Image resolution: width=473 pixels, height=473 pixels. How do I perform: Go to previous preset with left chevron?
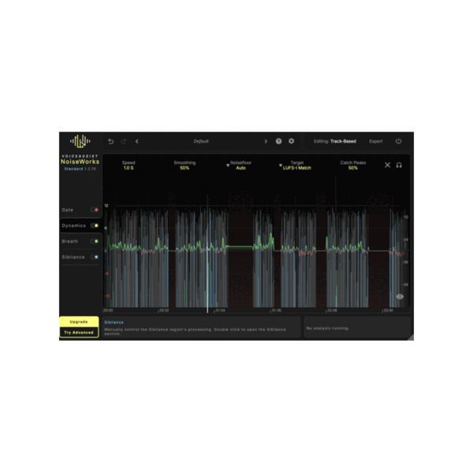[137, 141]
